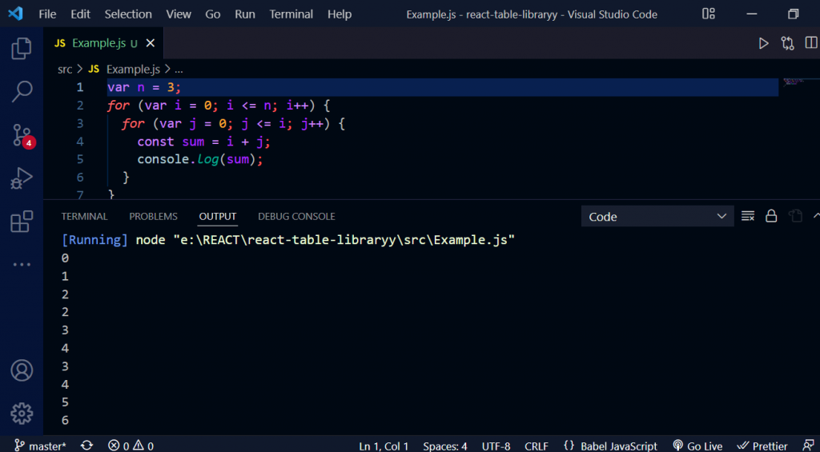Image resolution: width=820 pixels, height=452 pixels.
Task: Run code with the play icon
Action: 763,43
